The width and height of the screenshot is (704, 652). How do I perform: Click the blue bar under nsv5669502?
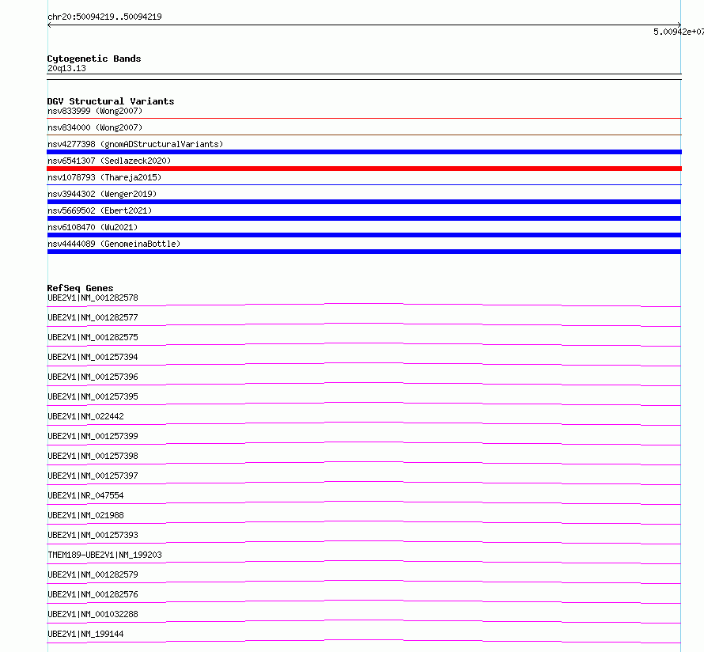[364, 218]
